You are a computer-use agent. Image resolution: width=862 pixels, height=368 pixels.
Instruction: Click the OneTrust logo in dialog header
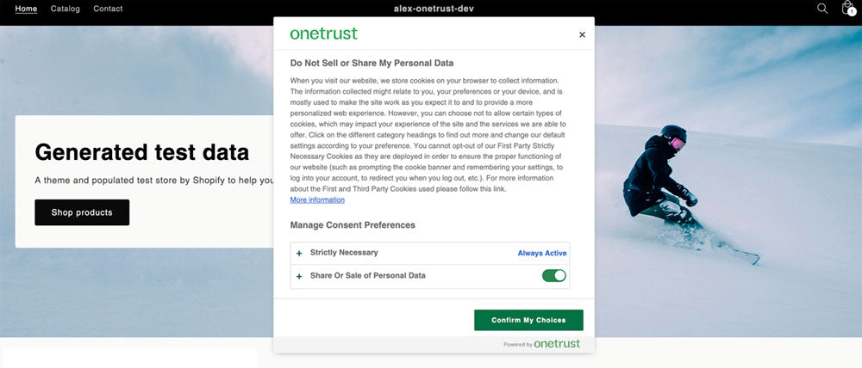point(323,34)
